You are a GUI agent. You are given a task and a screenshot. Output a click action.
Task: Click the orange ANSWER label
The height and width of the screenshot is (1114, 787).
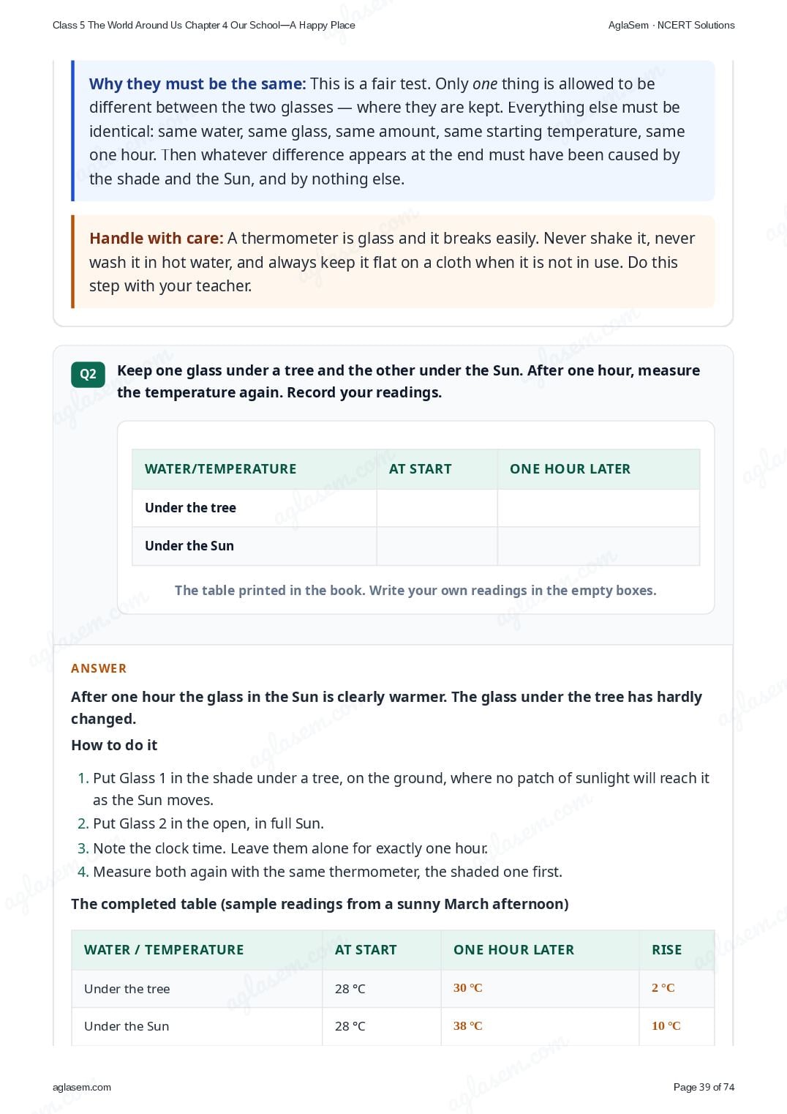pyautogui.click(x=99, y=668)
